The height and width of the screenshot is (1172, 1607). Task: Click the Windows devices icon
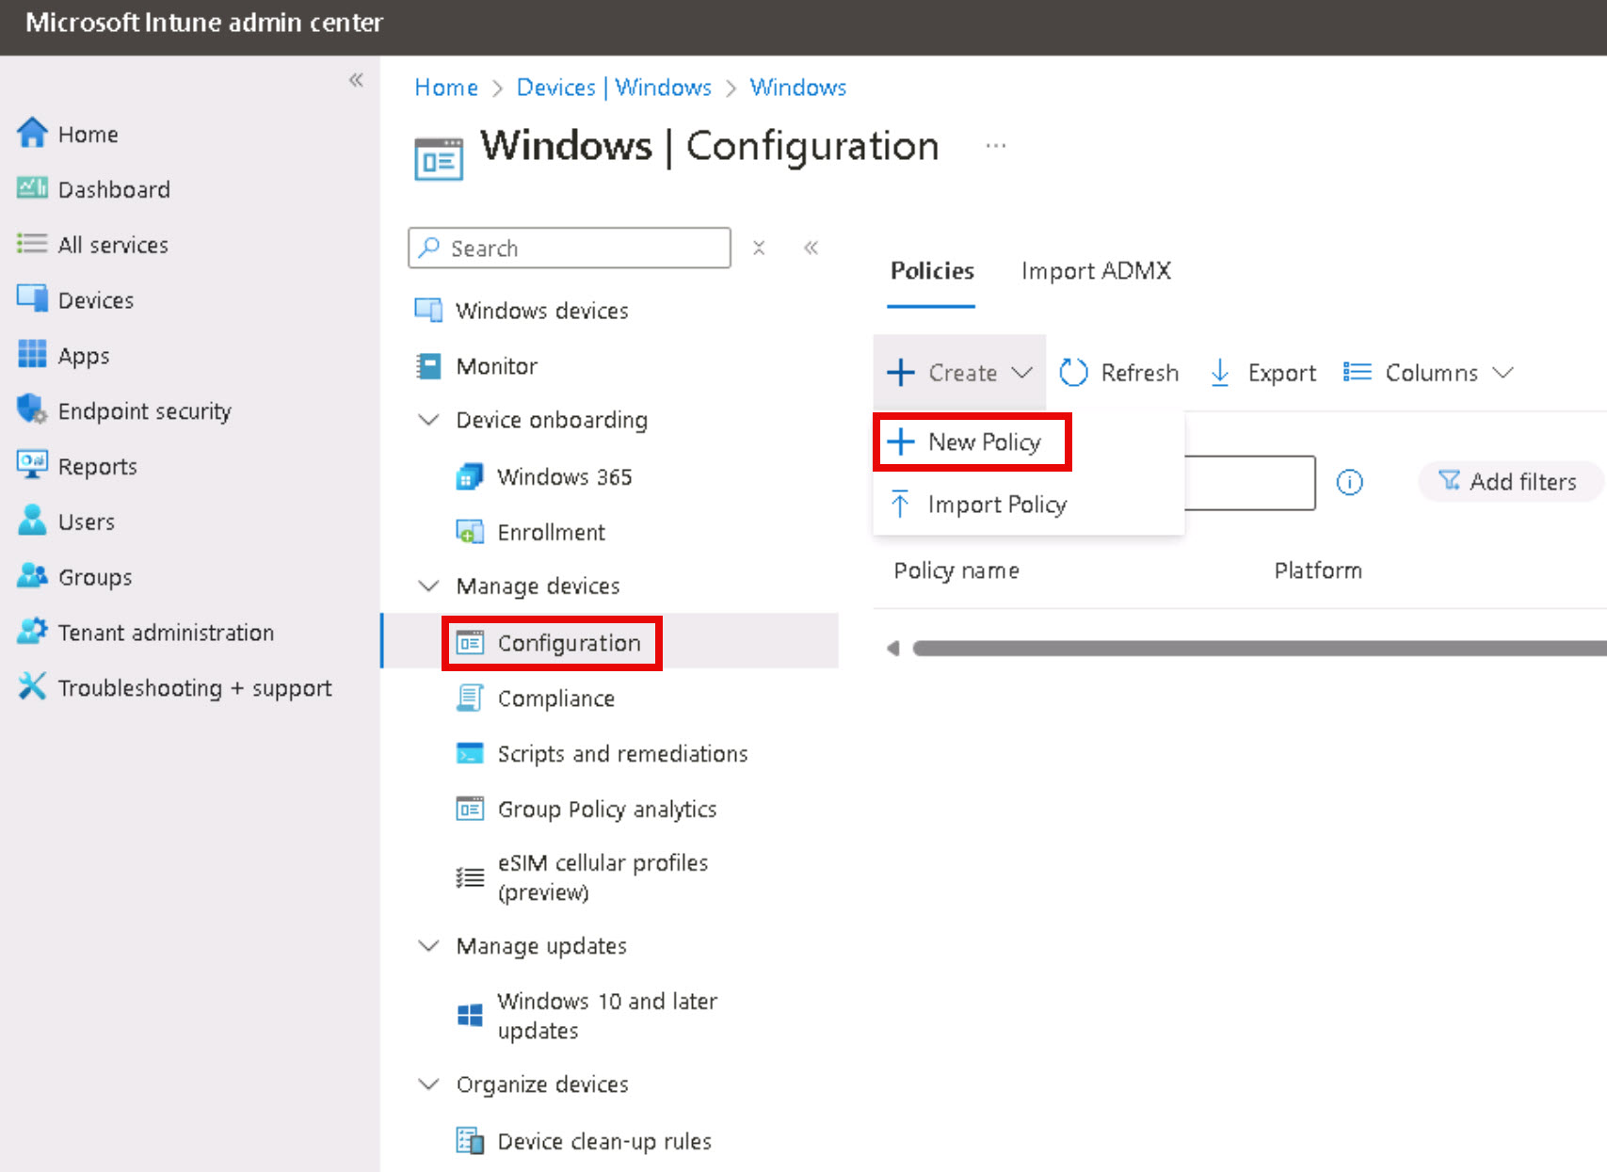coord(429,310)
